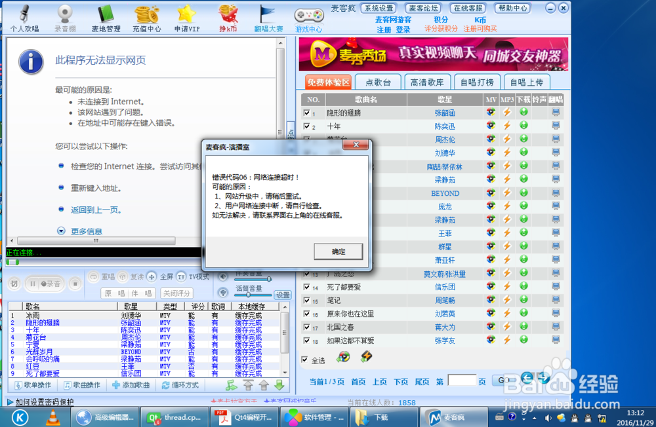Click the 关闭评分 button
Viewport: 656px width, 427px height.
click(177, 293)
